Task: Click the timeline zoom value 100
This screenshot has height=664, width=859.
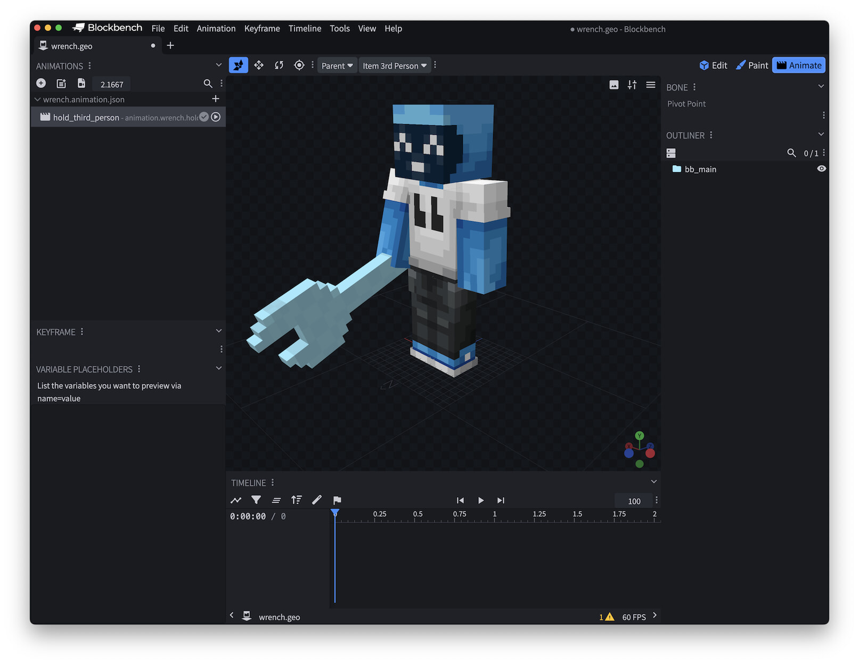Action: 634,501
